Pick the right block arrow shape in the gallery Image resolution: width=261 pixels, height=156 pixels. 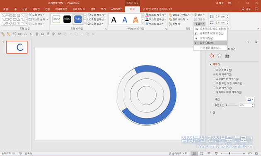point(7,23)
